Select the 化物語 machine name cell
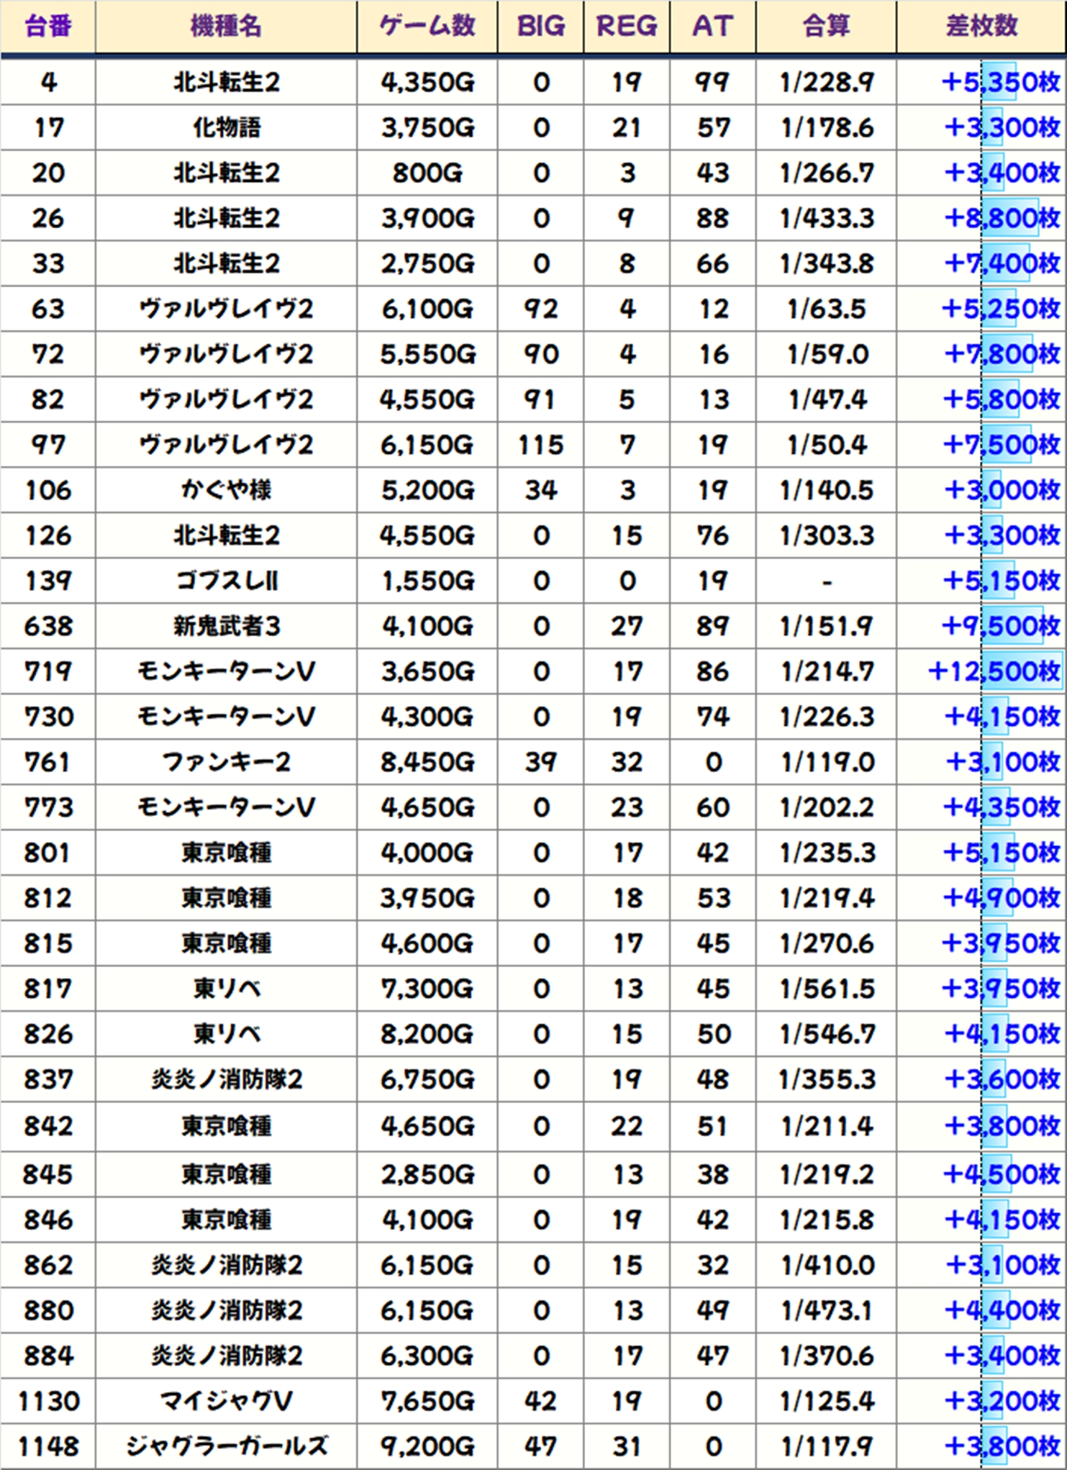The image size is (1067, 1470). pos(226,127)
